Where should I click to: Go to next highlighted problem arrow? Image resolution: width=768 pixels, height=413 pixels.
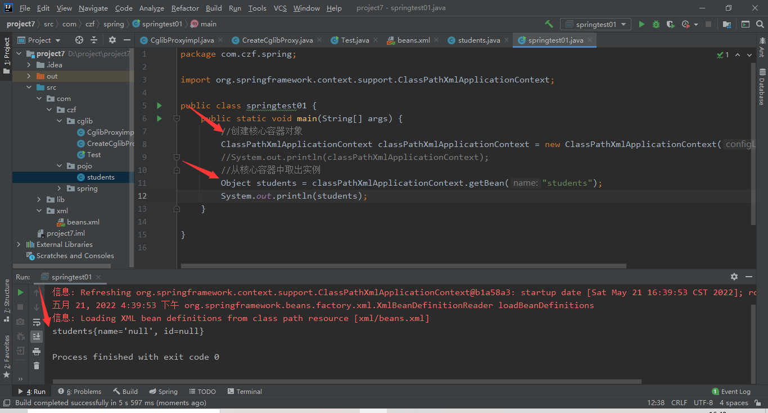coord(749,54)
